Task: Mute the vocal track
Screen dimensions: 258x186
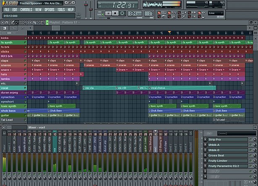Action: [25, 88]
